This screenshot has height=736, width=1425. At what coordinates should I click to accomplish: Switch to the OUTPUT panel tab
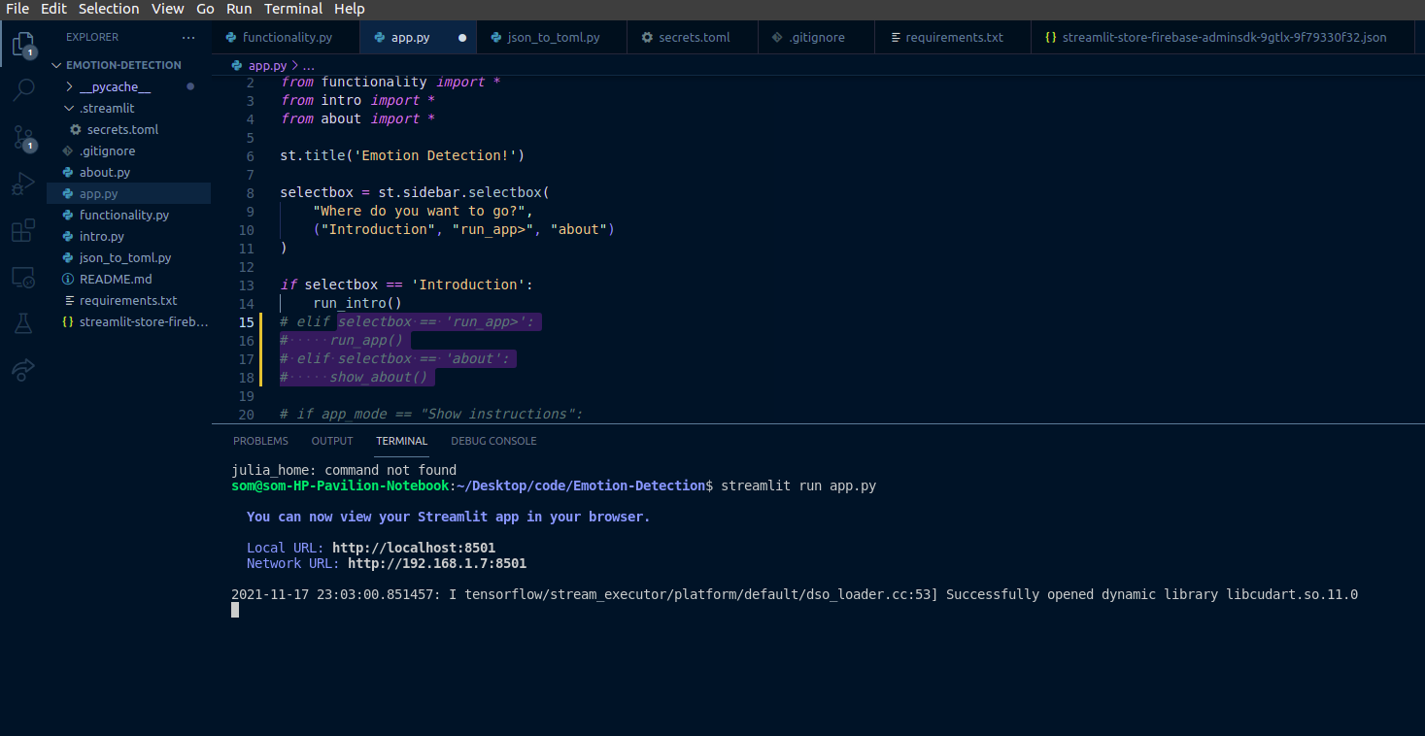tap(332, 441)
